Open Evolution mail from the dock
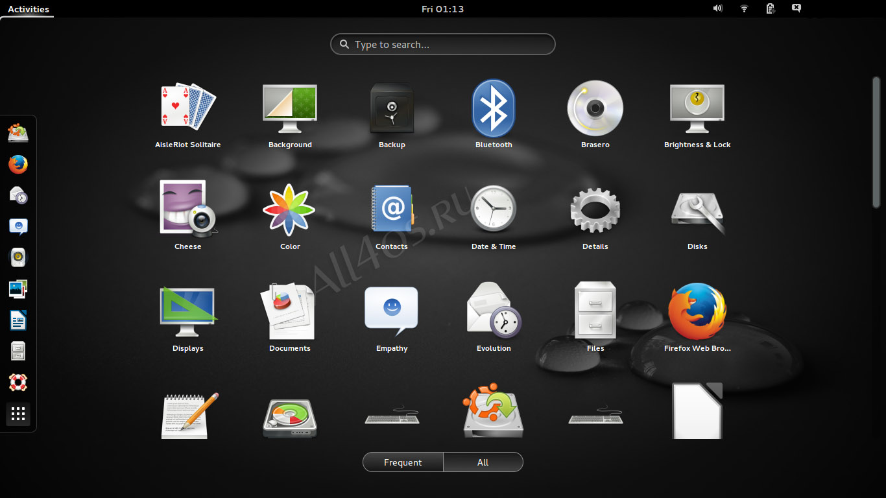 point(18,195)
